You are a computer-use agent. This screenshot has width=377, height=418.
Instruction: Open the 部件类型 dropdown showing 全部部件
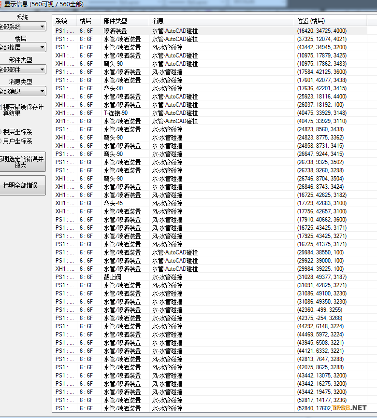(22, 70)
